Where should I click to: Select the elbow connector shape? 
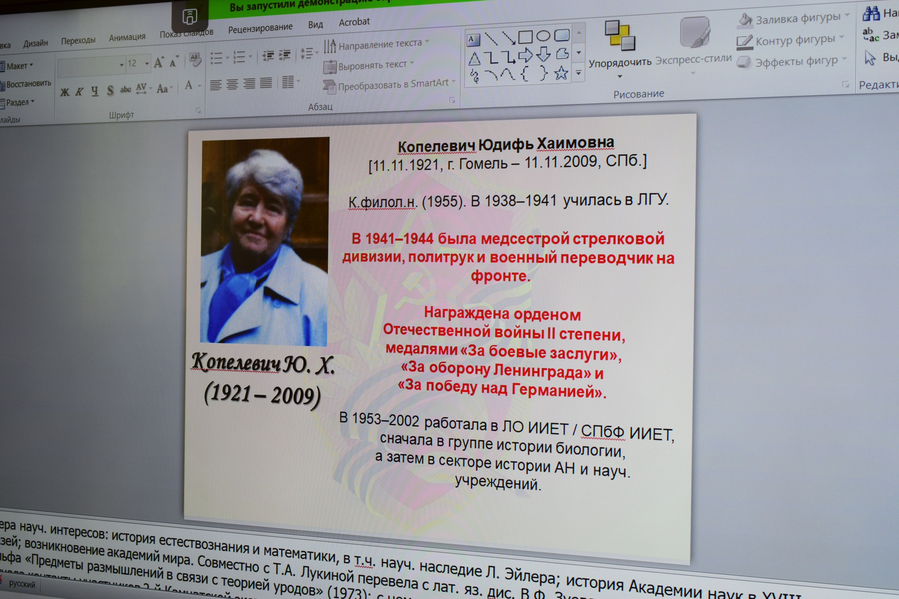point(491,57)
